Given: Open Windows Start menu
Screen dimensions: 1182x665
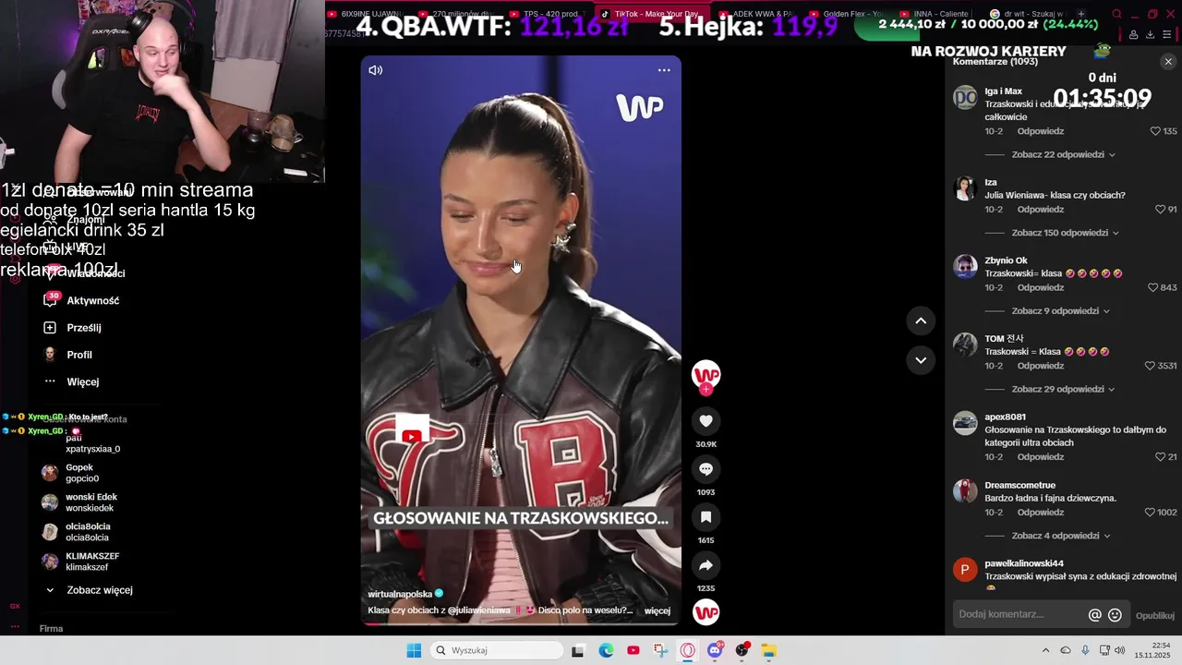Looking at the screenshot, I should pos(414,650).
